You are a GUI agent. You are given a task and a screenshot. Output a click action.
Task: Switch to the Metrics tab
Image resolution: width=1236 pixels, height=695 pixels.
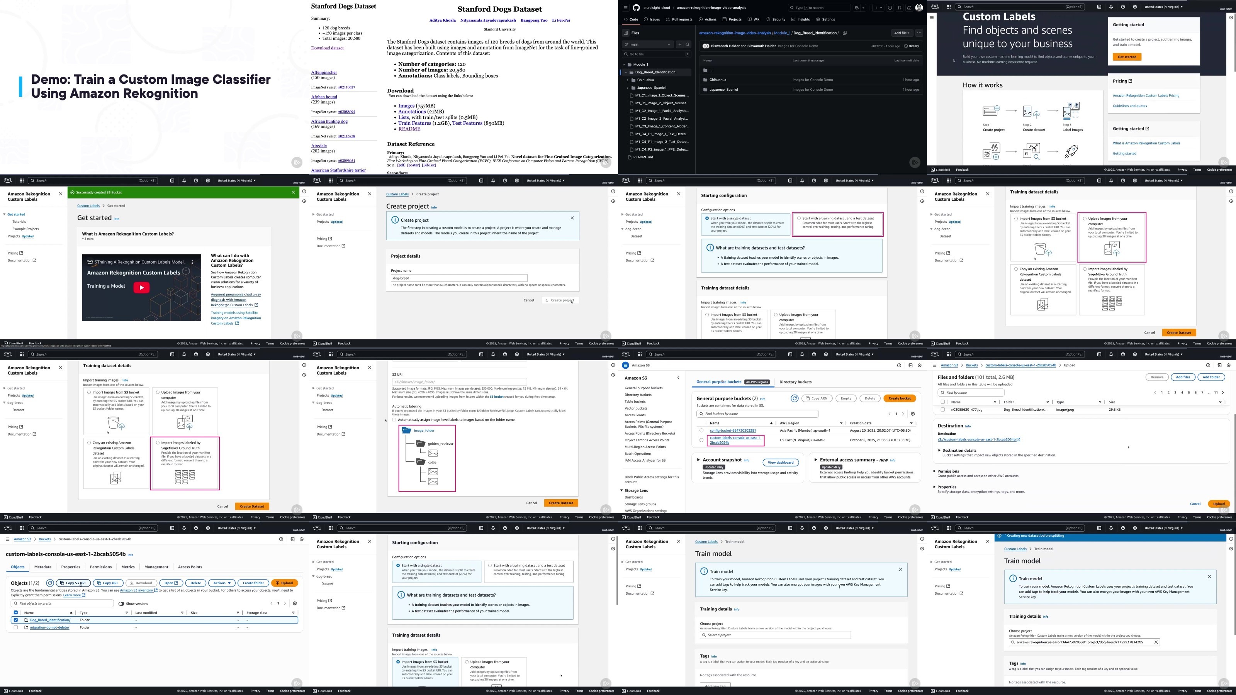point(128,567)
